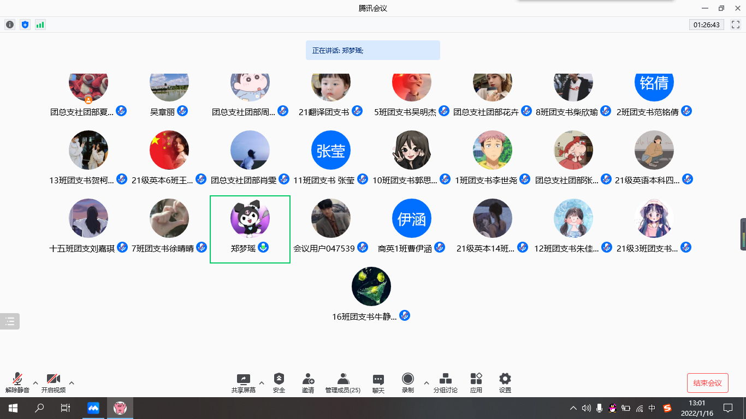Enter fullscreen with the top-right icon
Viewport: 746px width, 419px height.
[735, 25]
